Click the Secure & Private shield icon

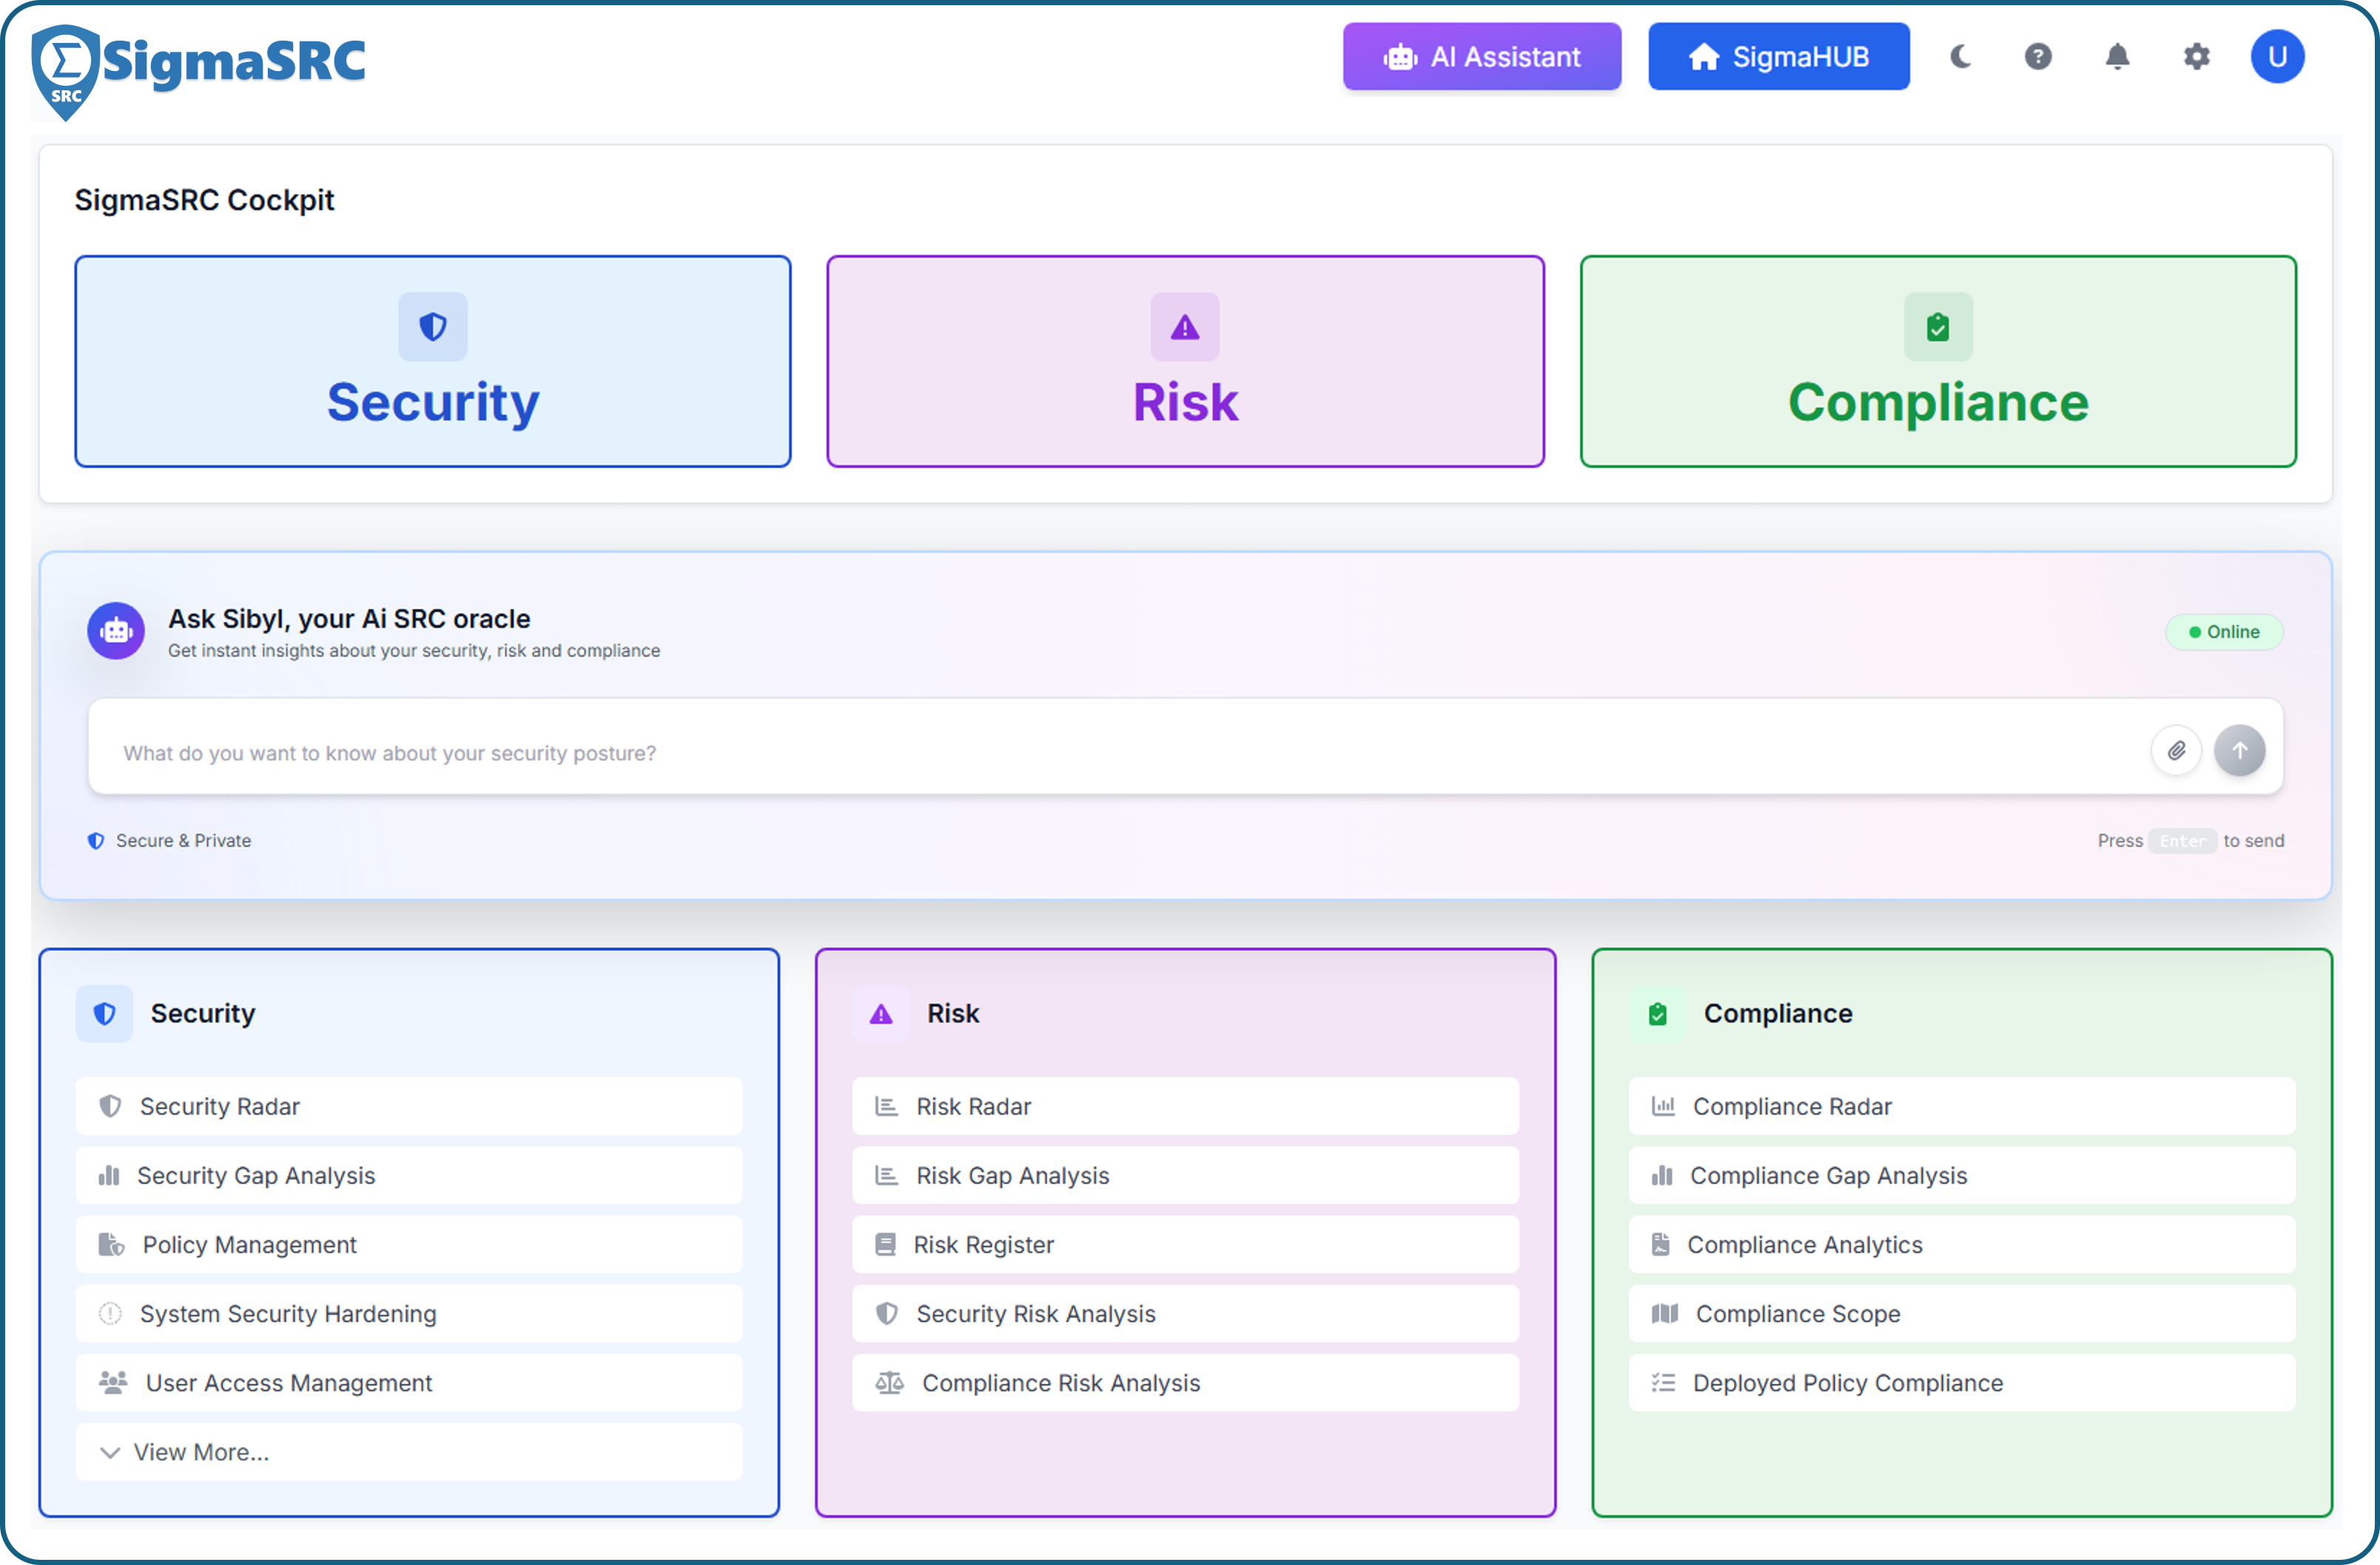(x=96, y=842)
